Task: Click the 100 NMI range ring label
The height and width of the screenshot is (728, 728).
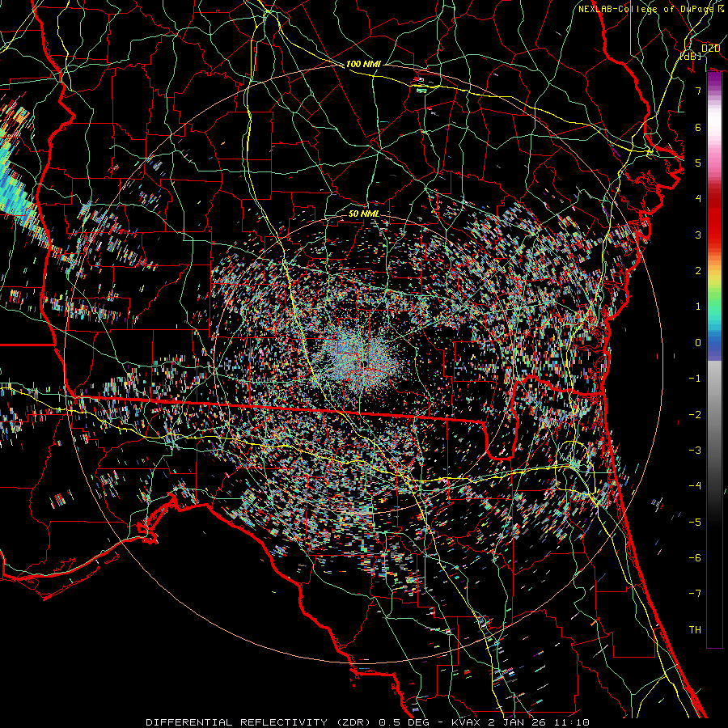Action: (x=363, y=64)
